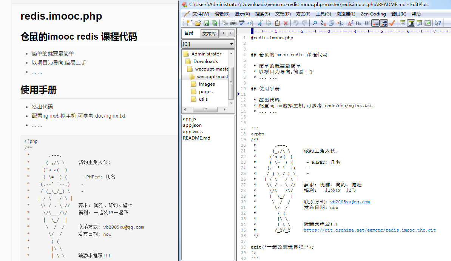Toggle the directory window panel icon

(411, 23)
